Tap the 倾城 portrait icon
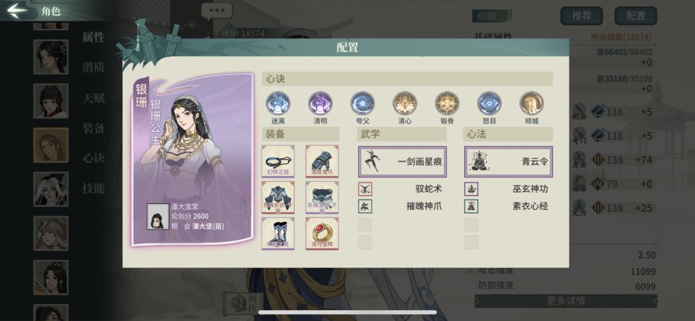This screenshot has height=321, width=695. coord(532,104)
